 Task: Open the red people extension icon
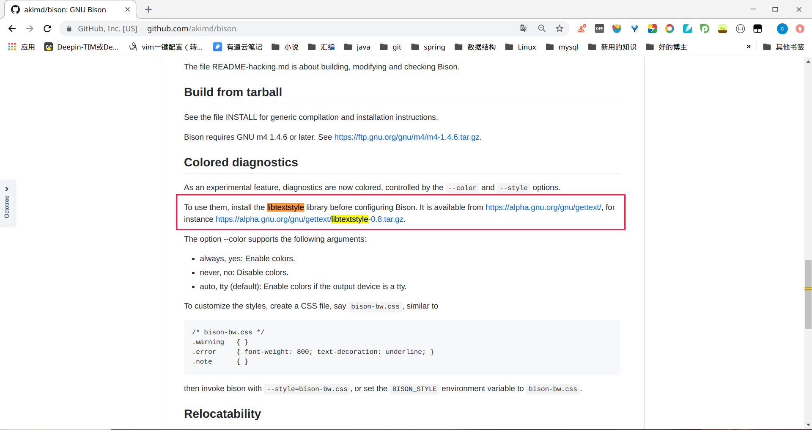coord(582,28)
